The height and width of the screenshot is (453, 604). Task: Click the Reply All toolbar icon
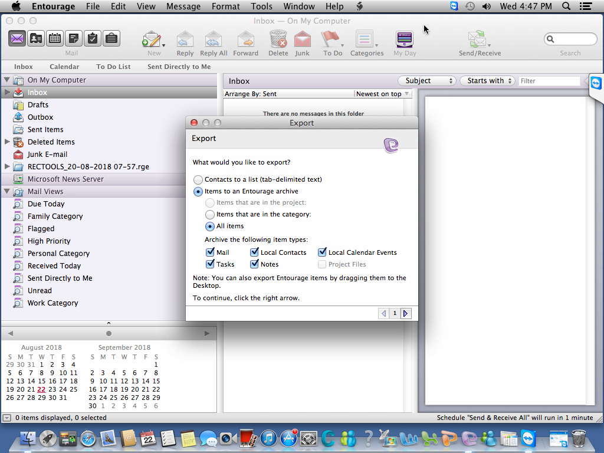click(214, 40)
